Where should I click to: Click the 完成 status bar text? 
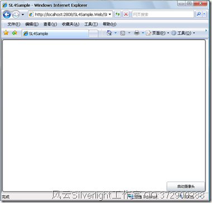(6, 197)
